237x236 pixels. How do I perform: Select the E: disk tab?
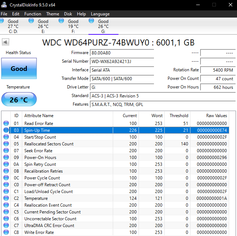(43, 26)
